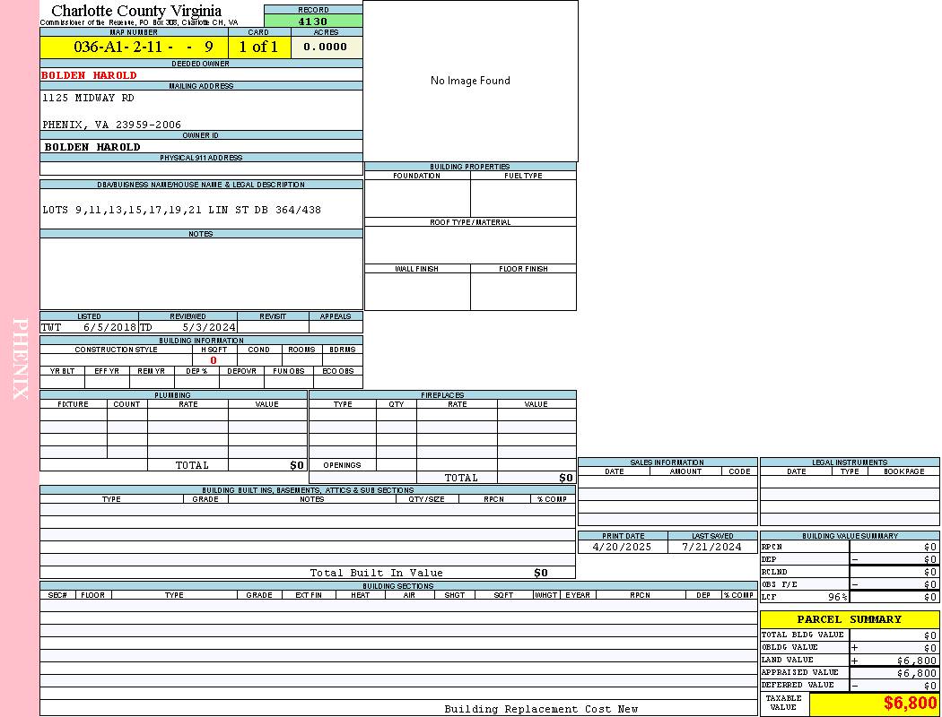Image resolution: width=942 pixels, height=717 pixels.
Task: Select the listed date 6/5/2018
Action: tap(109, 327)
